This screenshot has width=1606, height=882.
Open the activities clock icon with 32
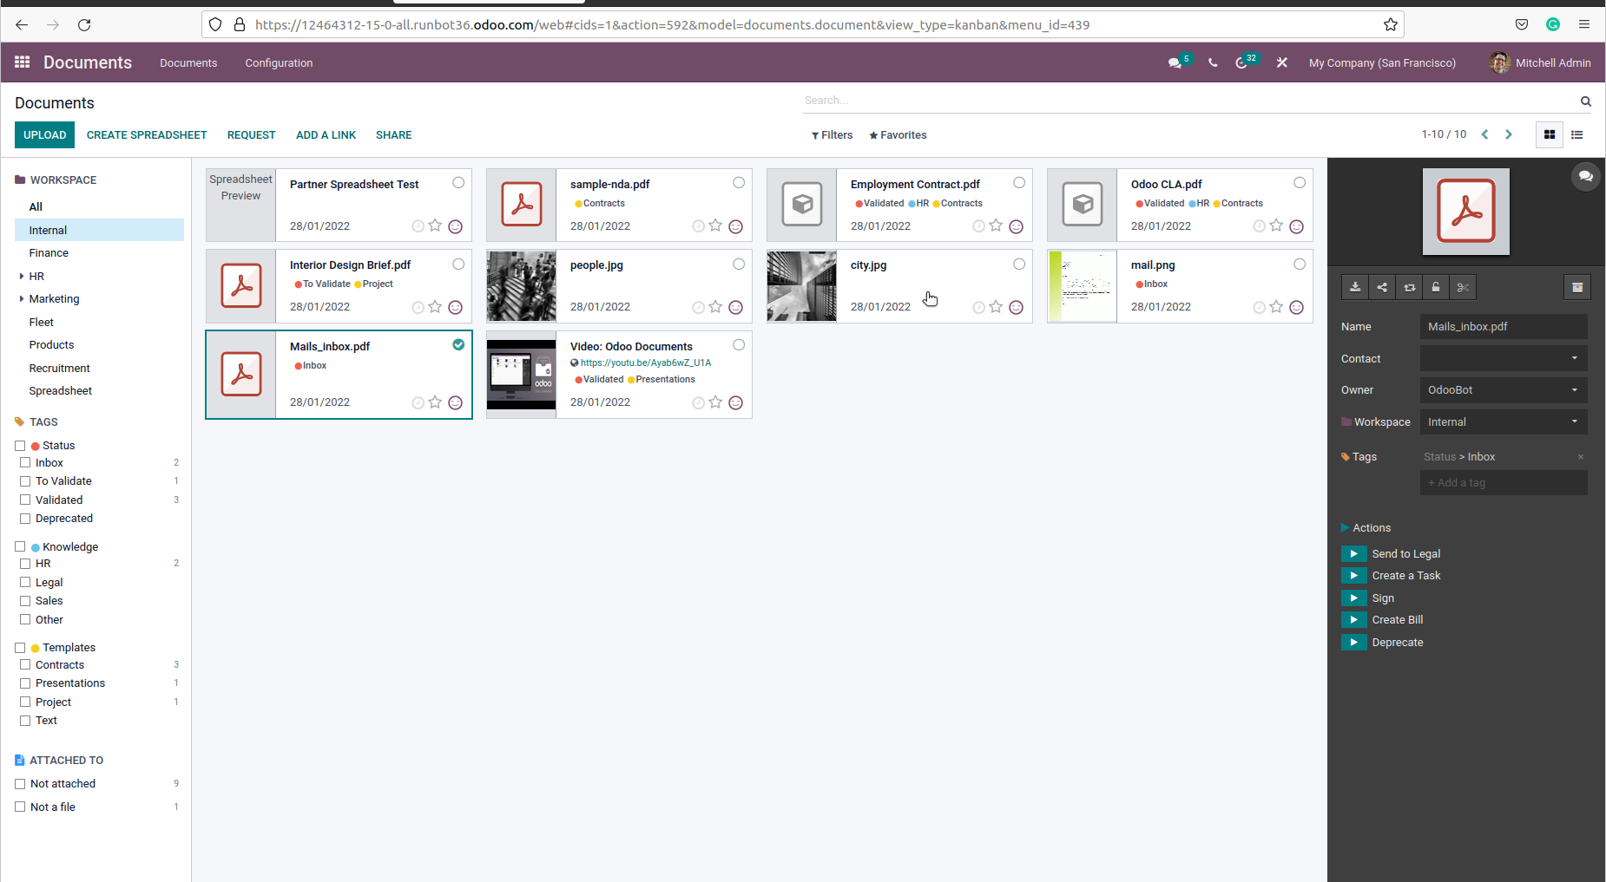point(1241,62)
